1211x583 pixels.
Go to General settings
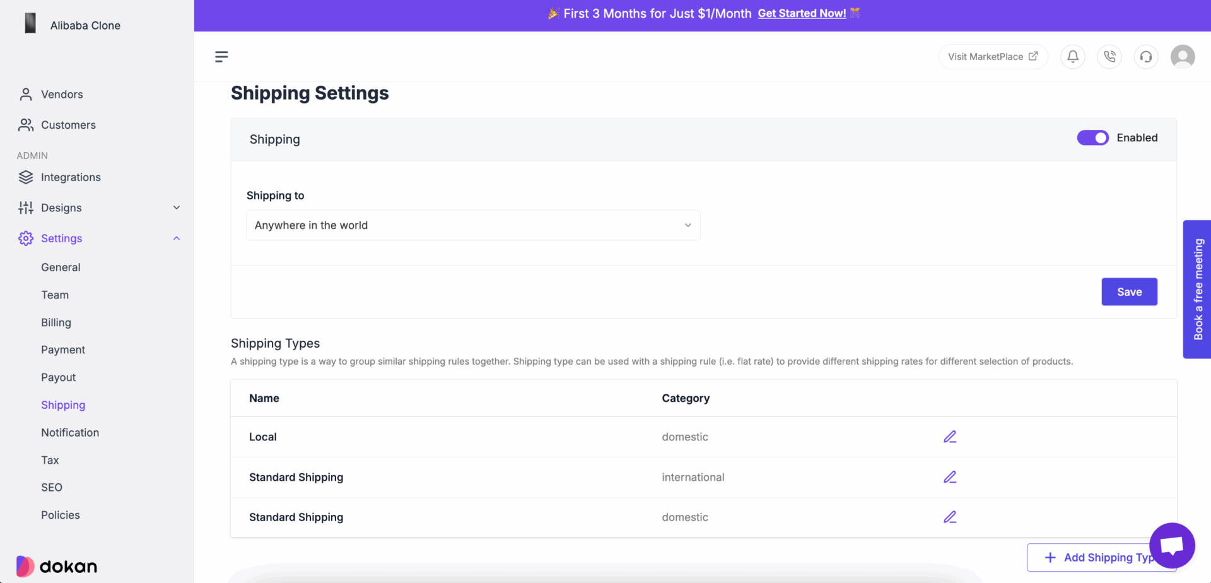point(61,268)
